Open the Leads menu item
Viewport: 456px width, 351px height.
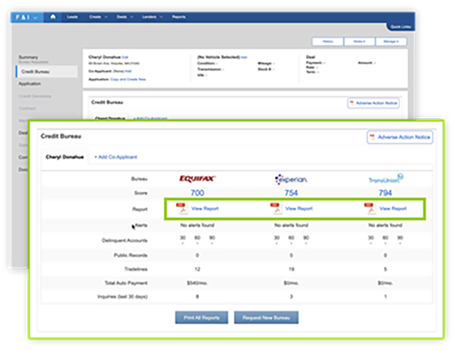coord(72,17)
